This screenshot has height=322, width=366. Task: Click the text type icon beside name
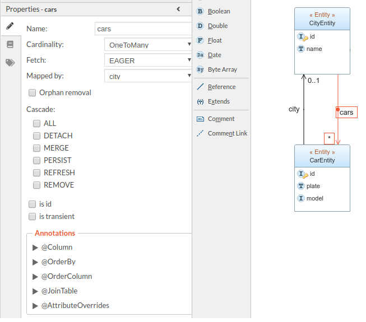[301, 49]
